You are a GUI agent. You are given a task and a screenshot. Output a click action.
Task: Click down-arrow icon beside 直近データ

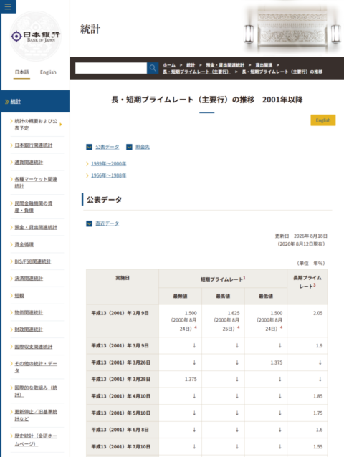(x=89, y=223)
